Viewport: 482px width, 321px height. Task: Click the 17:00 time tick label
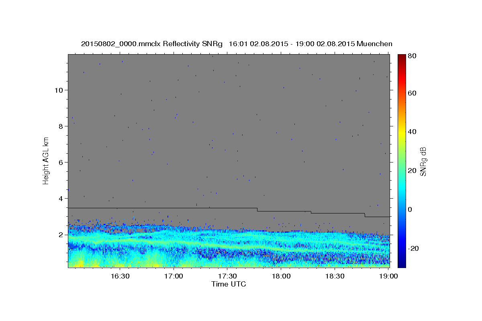(x=174, y=276)
